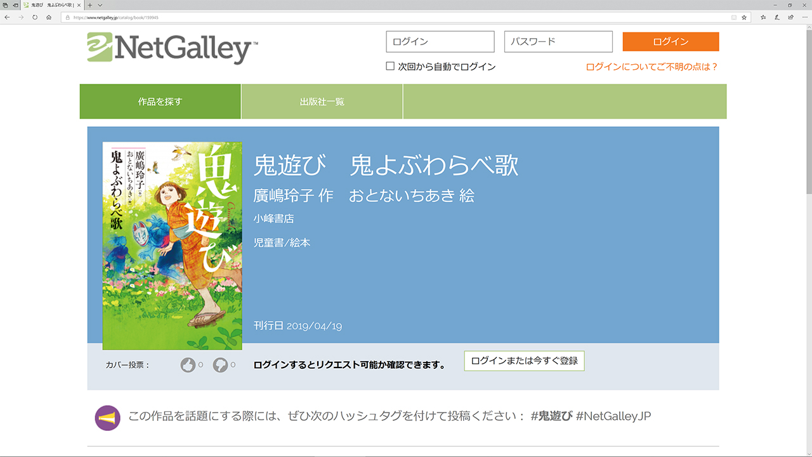This screenshot has width=812, height=457.
Task: Open the browser settings and more menu
Action: [x=804, y=17]
